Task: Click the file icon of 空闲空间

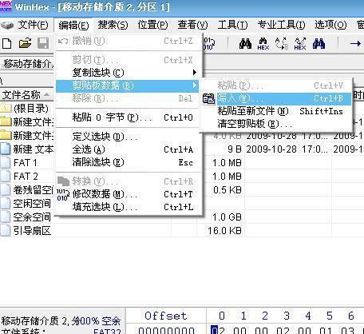Action: coord(6,203)
